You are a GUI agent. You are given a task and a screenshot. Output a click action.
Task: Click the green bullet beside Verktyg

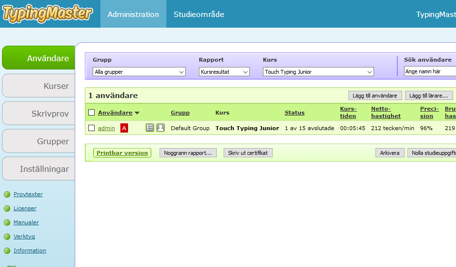(7, 237)
